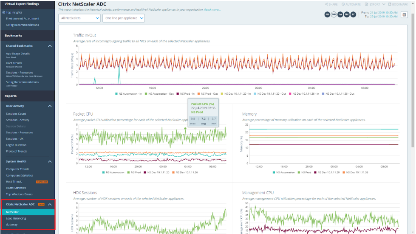Toggle NS Automation - In traffic legend

(128, 94)
